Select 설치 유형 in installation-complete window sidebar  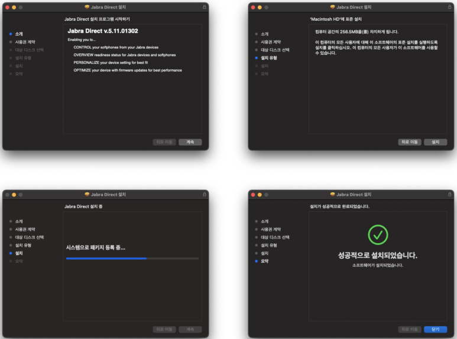click(269, 245)
